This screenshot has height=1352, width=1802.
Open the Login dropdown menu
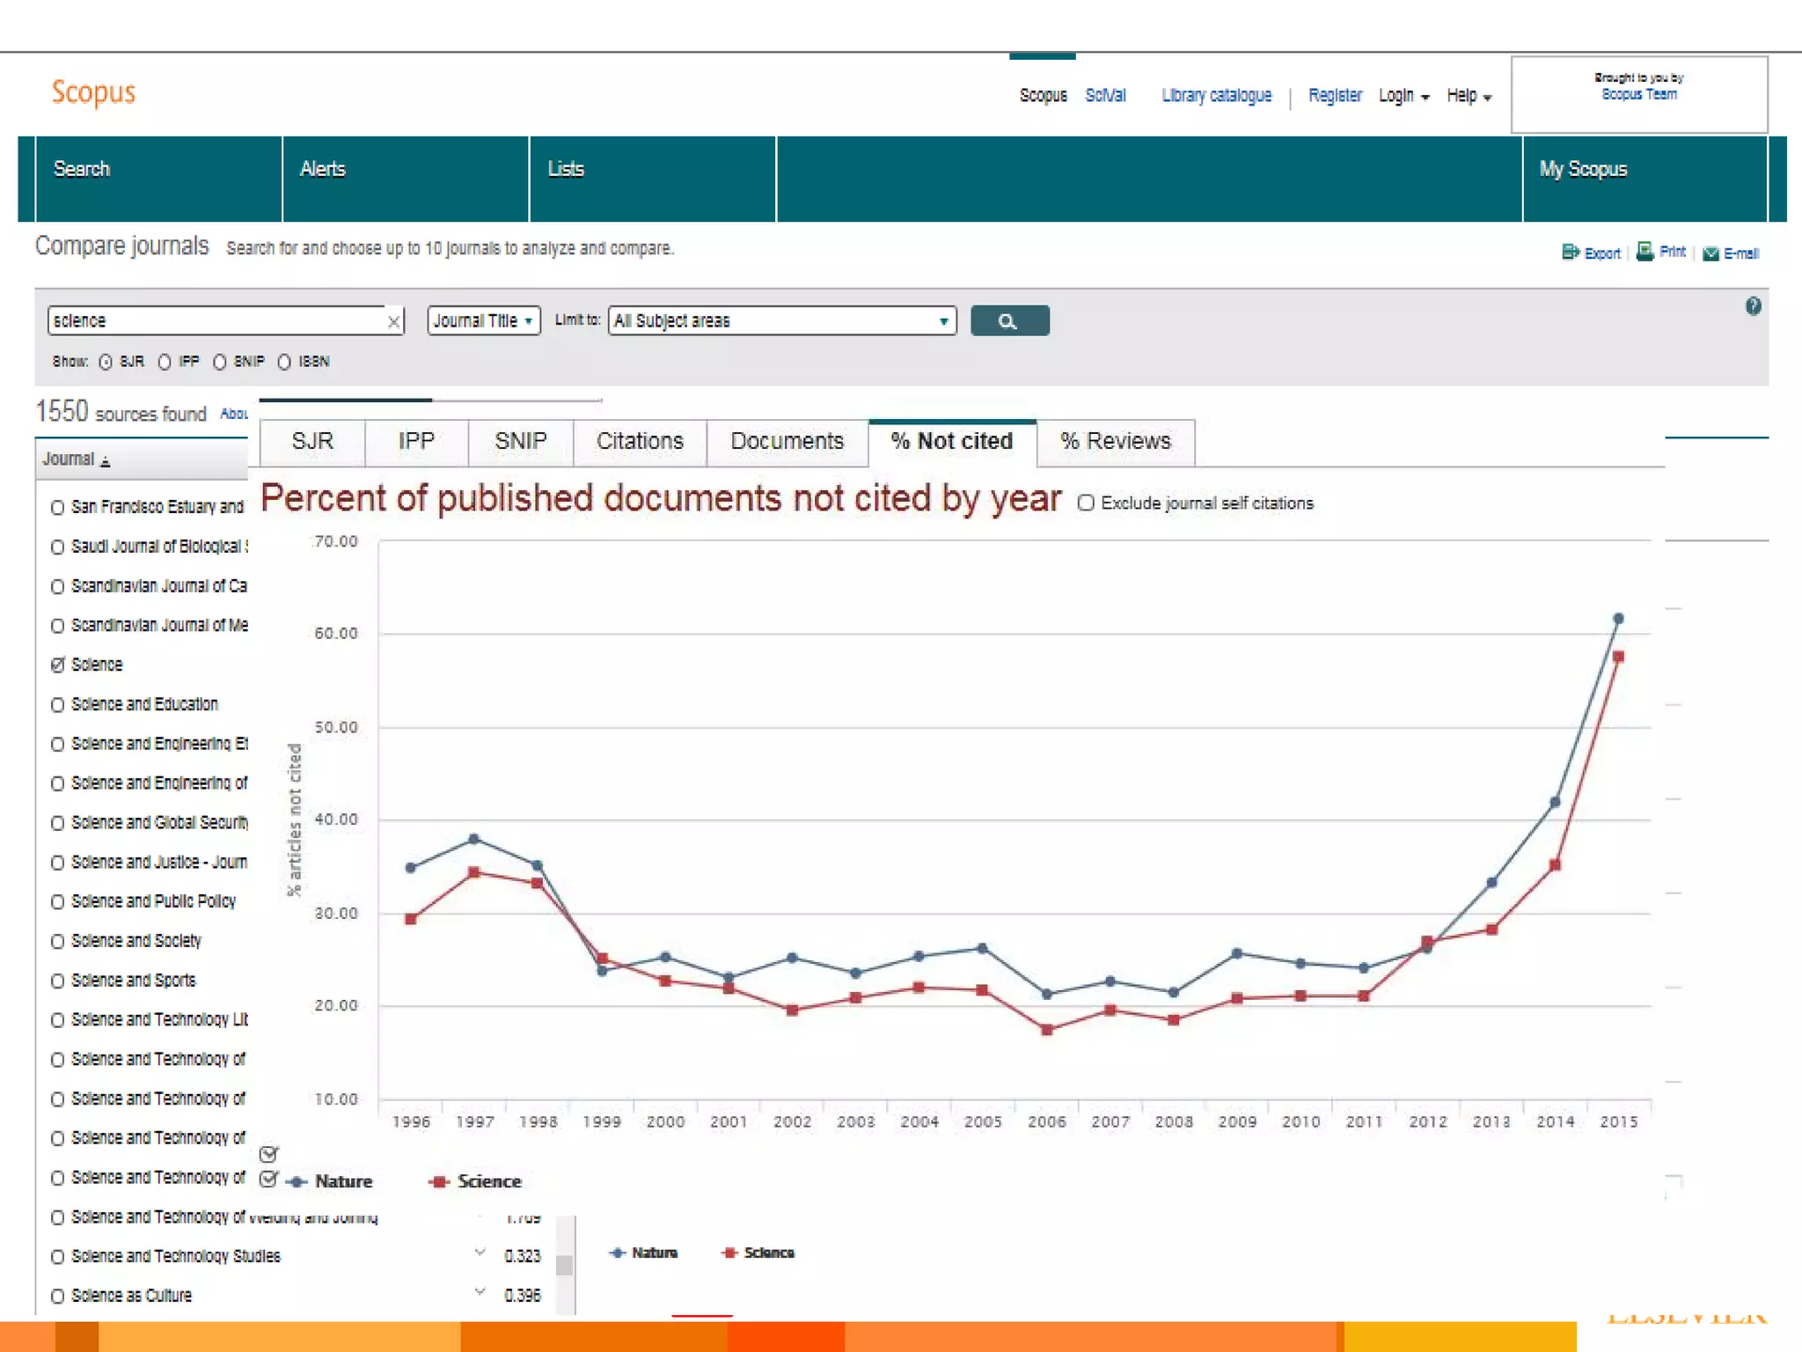pos(1403,96)
